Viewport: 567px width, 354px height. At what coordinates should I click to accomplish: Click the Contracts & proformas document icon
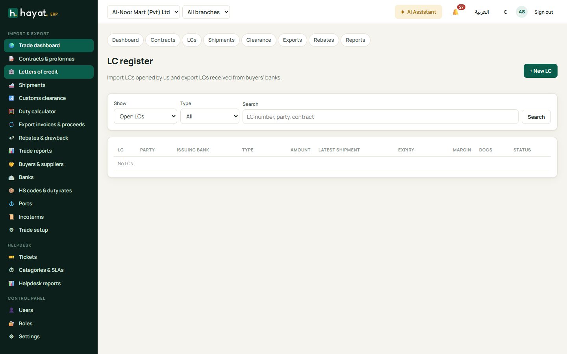coord(11,59)
